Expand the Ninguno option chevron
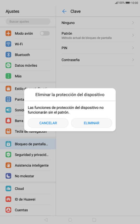 pos(133,23)
